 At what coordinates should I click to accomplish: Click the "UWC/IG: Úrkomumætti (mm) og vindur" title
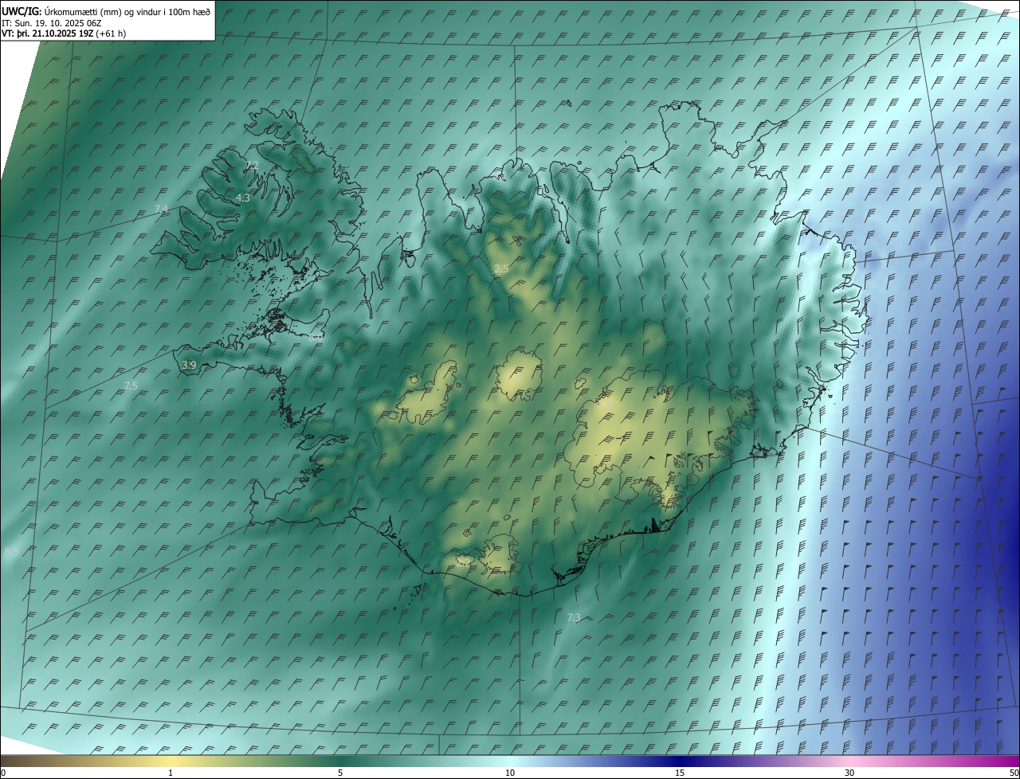pos(106,11)
